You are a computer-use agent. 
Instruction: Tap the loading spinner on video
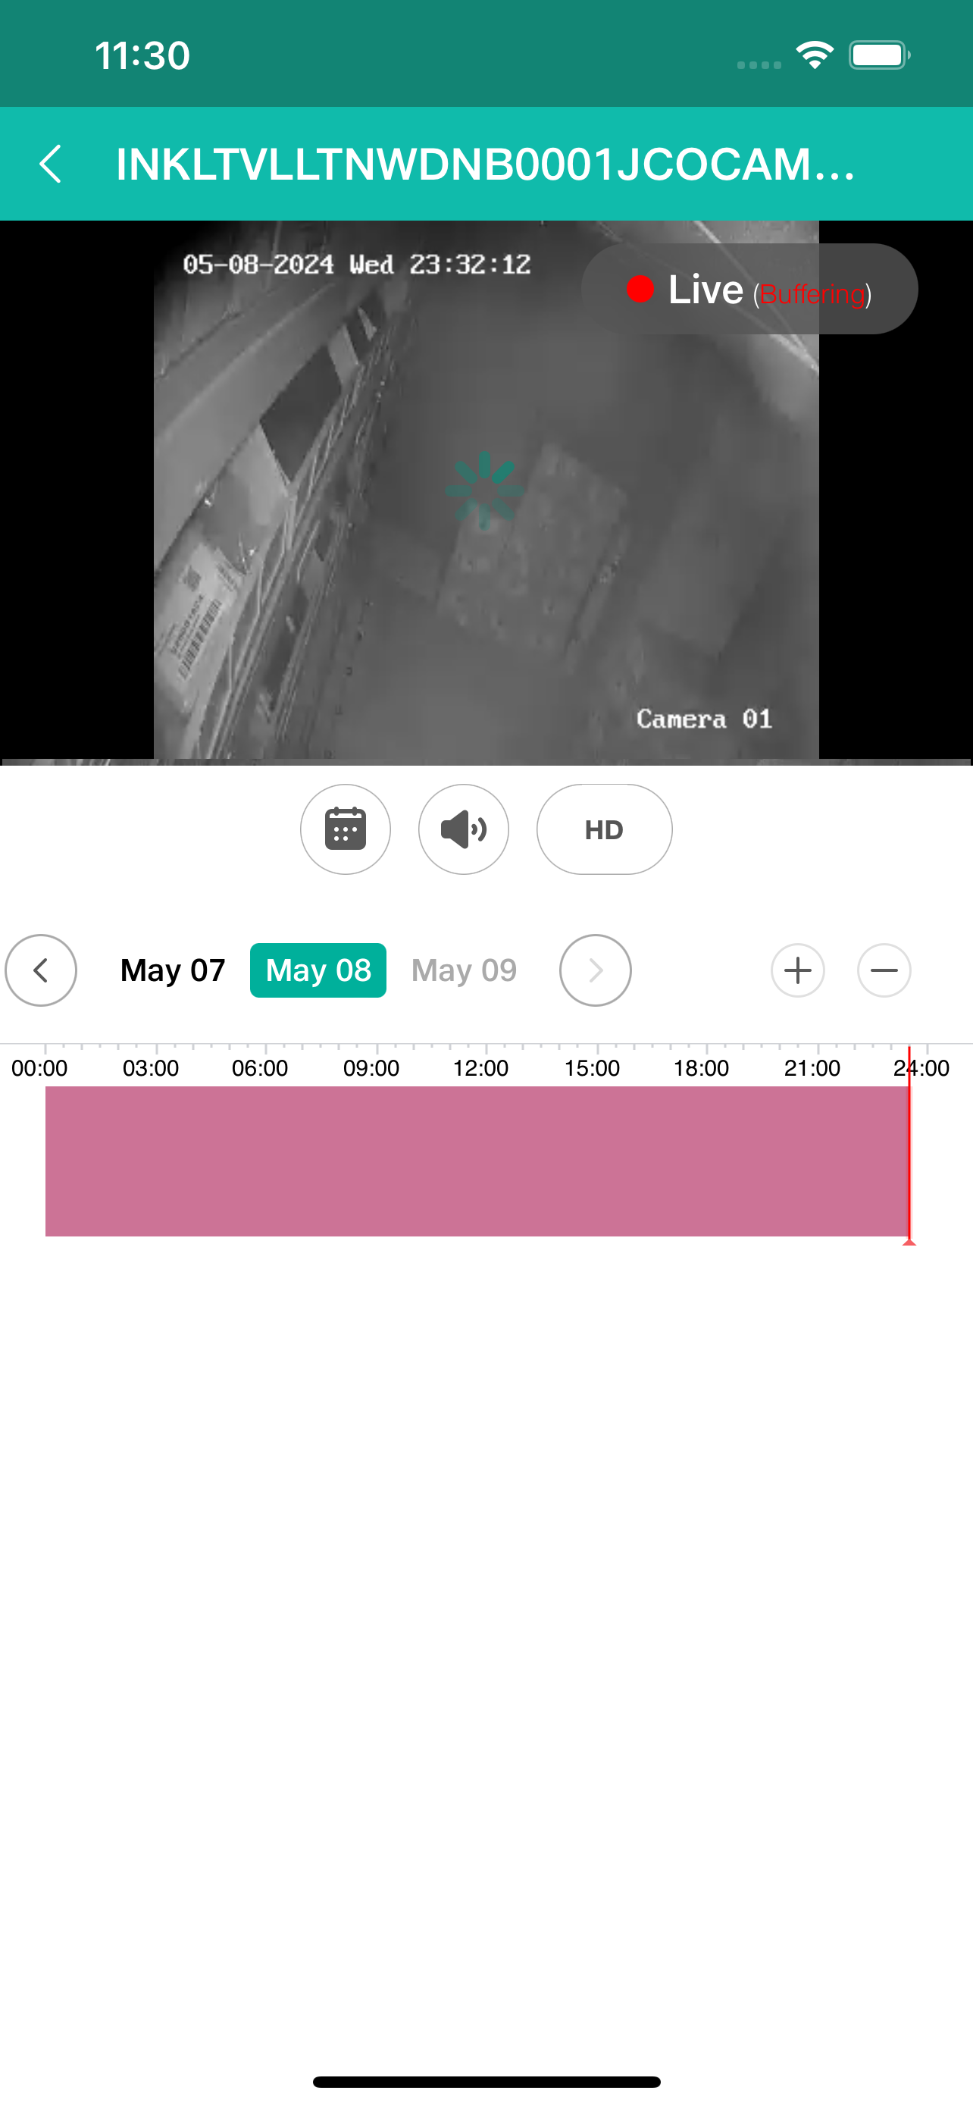pos(483,490)
